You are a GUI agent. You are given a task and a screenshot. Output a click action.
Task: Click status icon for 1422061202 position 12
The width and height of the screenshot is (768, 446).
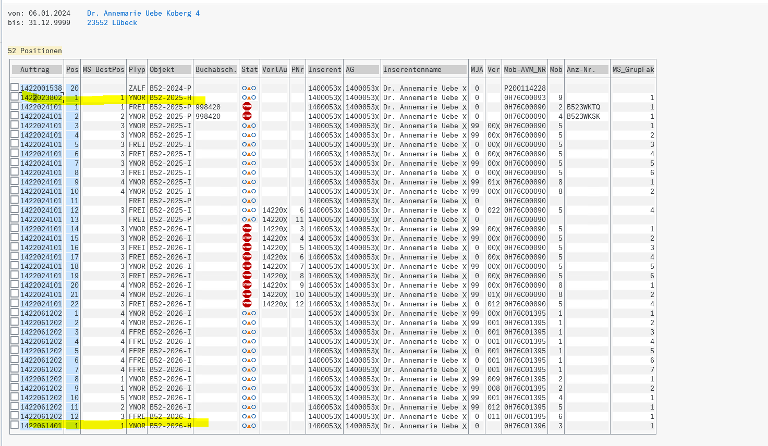click(x=249, y=416)
